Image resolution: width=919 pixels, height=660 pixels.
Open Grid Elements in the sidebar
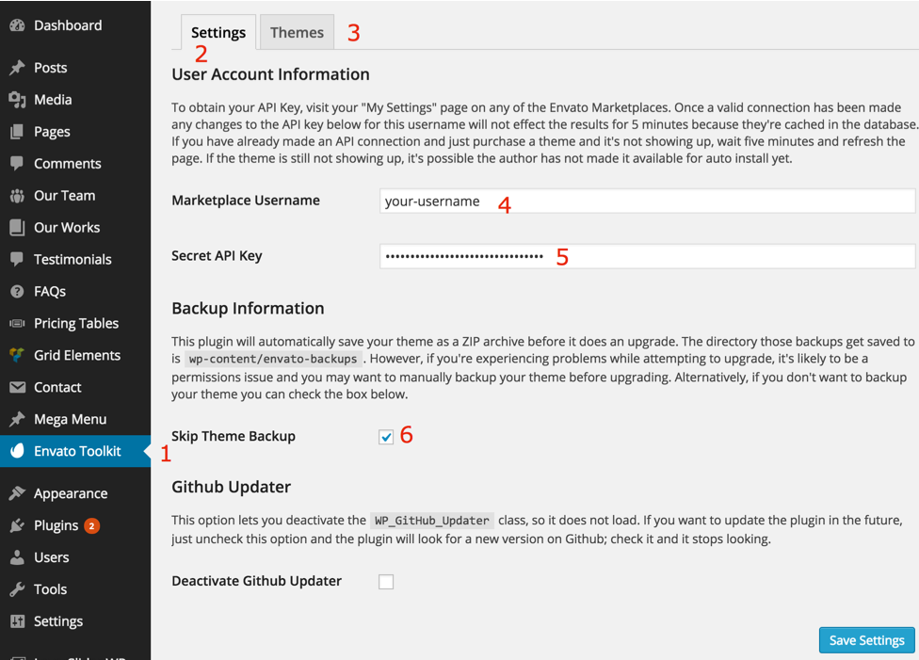75,355
